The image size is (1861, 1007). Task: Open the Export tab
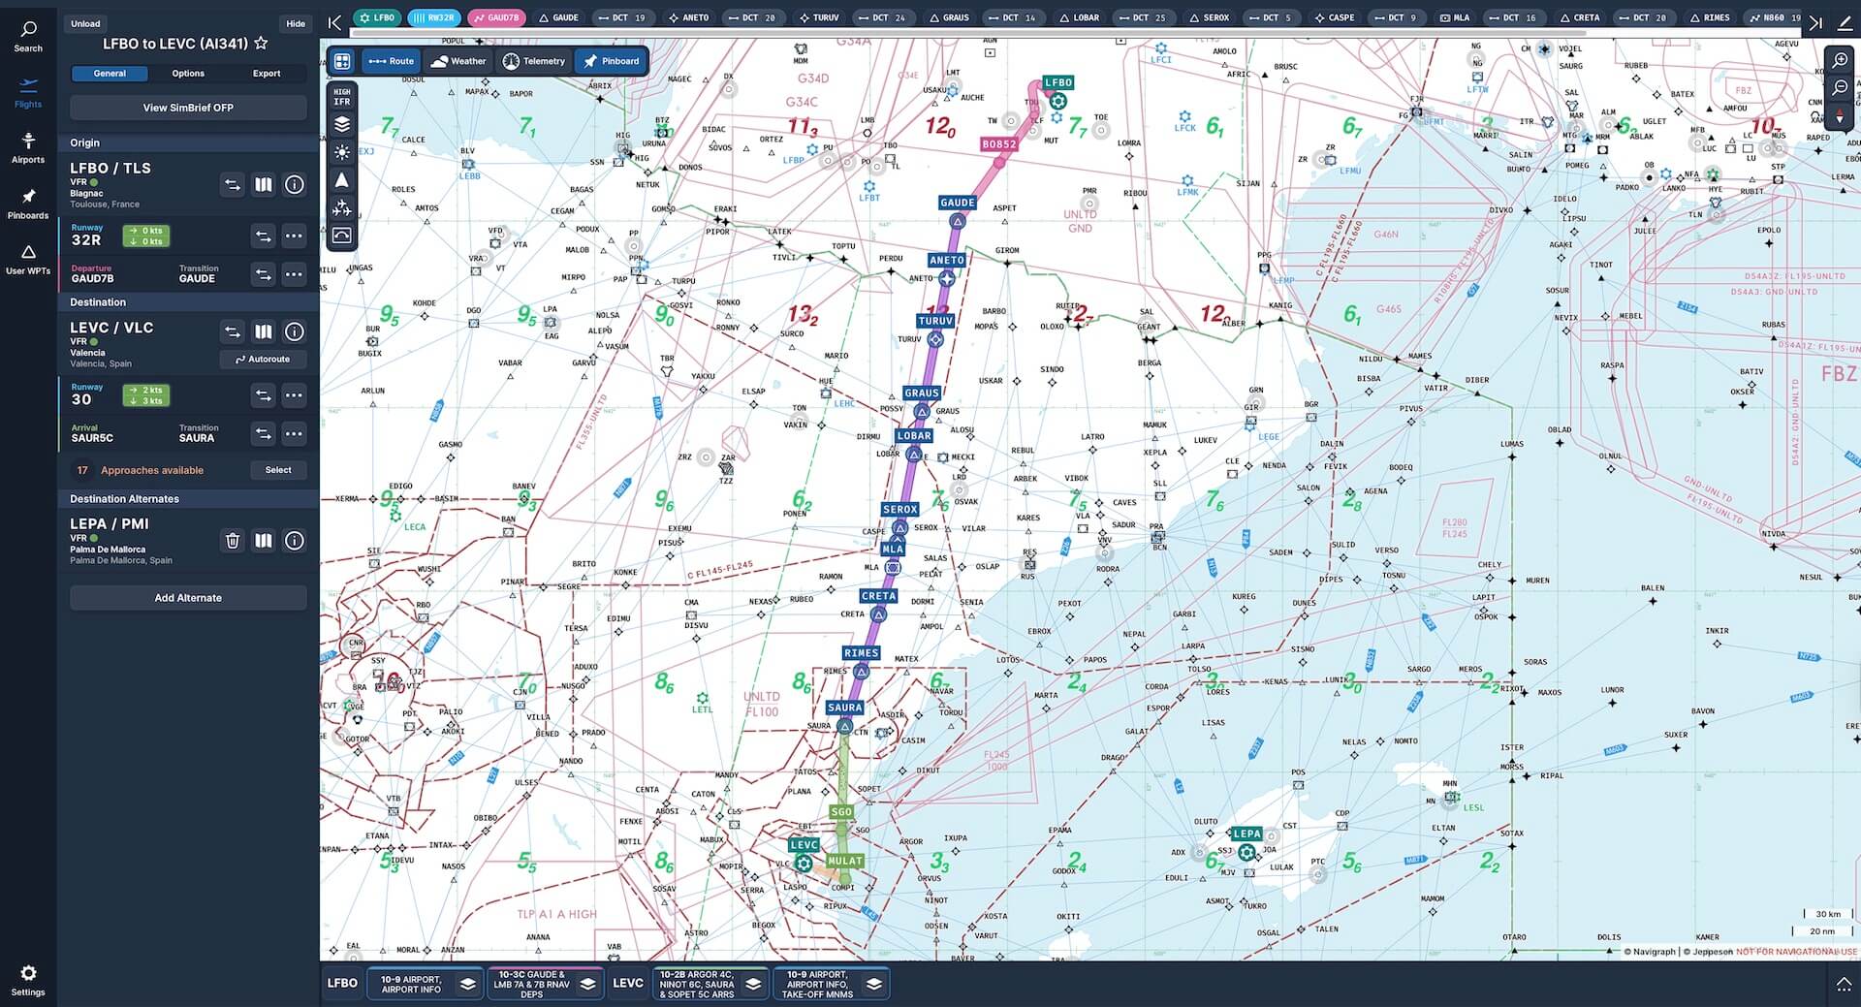[267, 74]
